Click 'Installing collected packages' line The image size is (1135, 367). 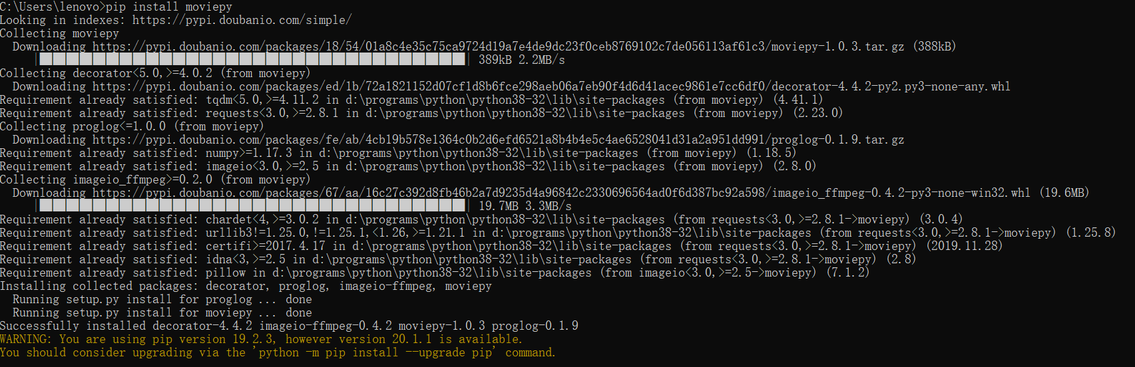tap(246, 286)
